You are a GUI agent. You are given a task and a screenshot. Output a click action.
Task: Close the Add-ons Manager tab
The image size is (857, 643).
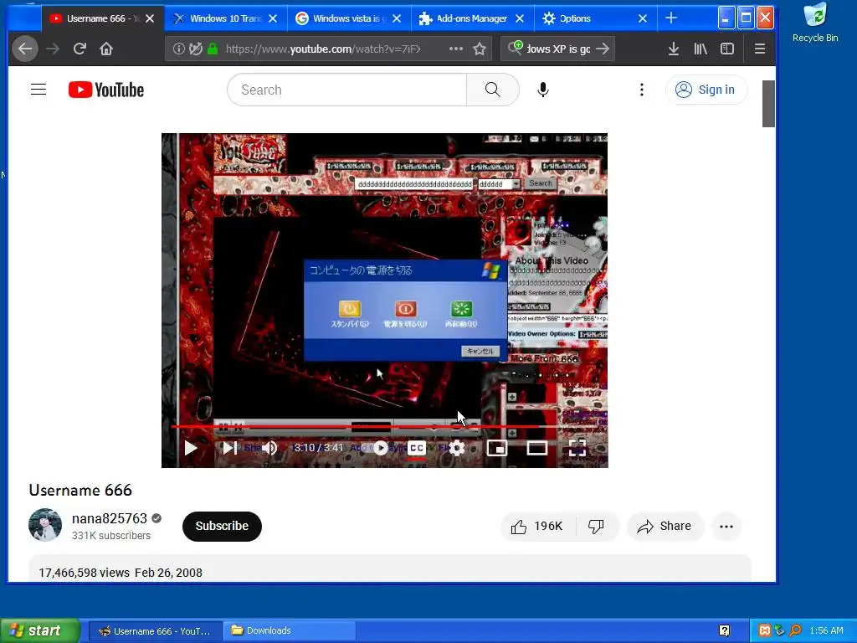point(520,18)
